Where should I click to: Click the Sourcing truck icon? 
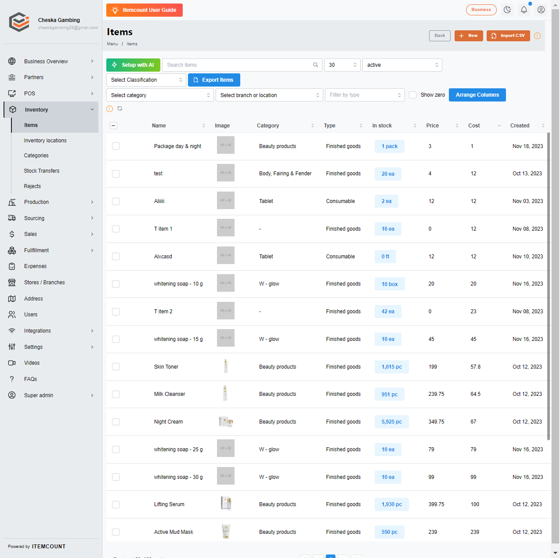pyautogui.click(x=12, y=218)
